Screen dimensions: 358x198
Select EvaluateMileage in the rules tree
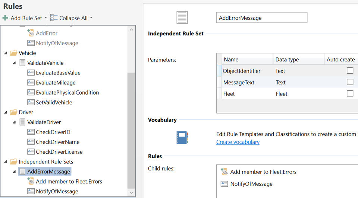point(56,83)
